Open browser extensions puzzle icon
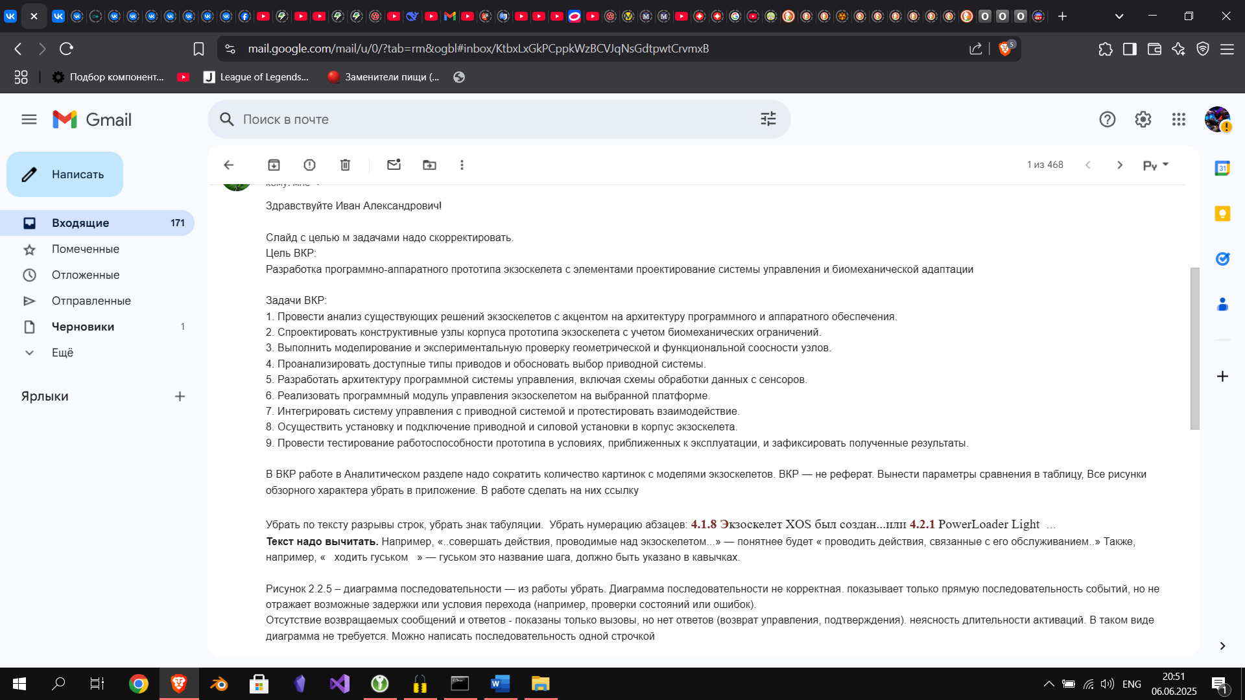 point(1106,49)
